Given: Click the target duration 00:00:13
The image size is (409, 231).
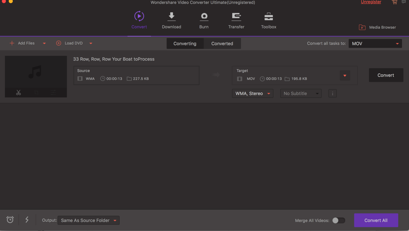Looking at the screenshot, I should (x=274, y=78).
